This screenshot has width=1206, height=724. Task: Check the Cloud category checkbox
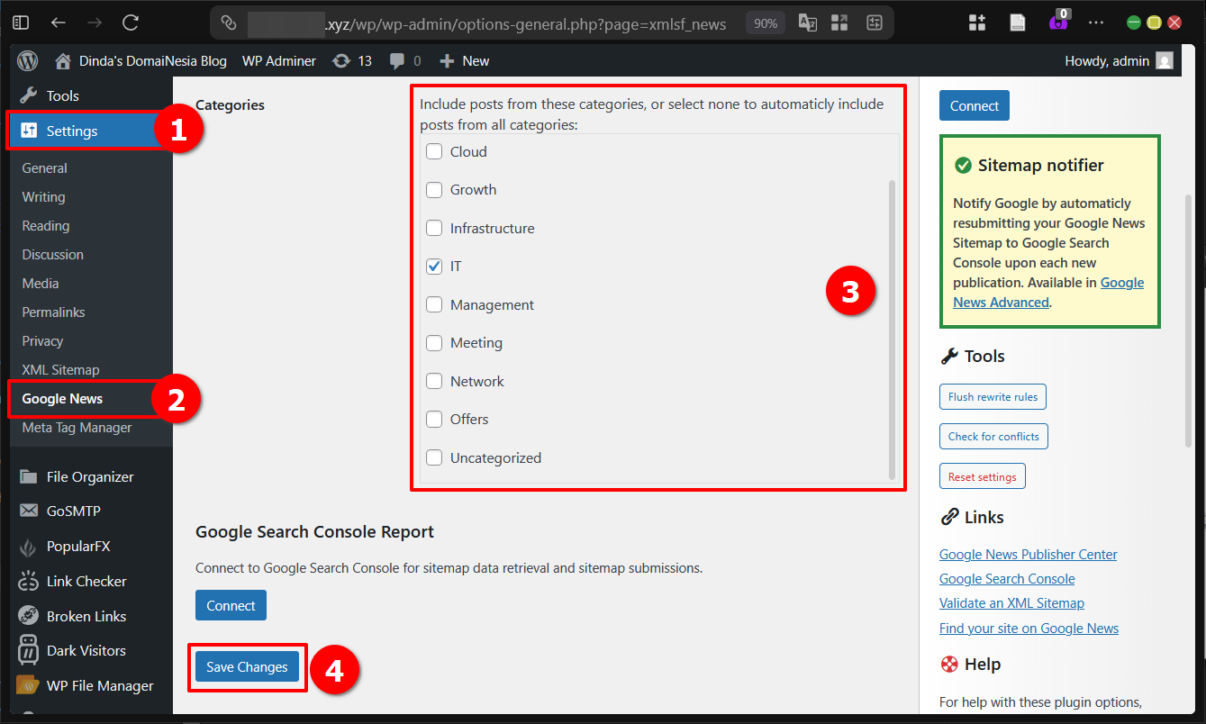(x=434, y=151)
